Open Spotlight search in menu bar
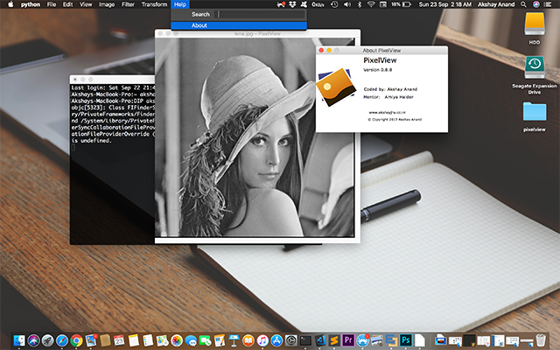560x350 pixels. tap(523, 4)
